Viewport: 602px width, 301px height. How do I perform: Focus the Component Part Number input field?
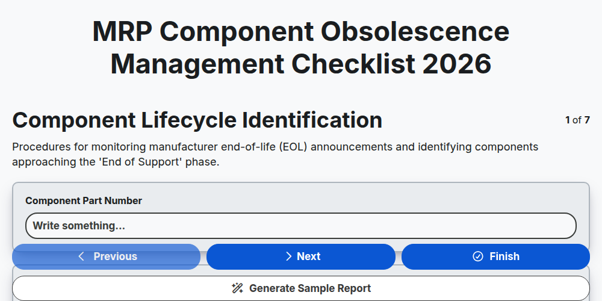301,226
